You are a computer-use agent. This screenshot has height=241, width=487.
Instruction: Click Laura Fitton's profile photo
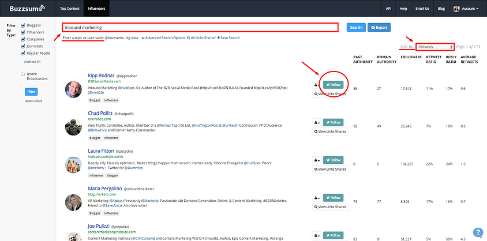pyautogui.click(x=73, y=165)
